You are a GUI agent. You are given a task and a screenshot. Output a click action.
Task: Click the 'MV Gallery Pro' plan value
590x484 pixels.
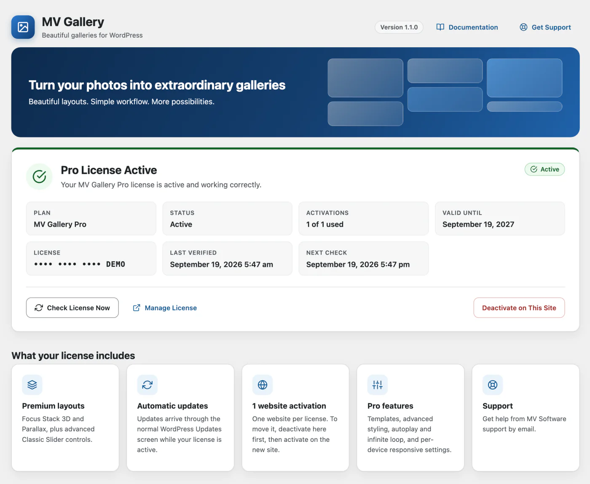pos(60,224)
